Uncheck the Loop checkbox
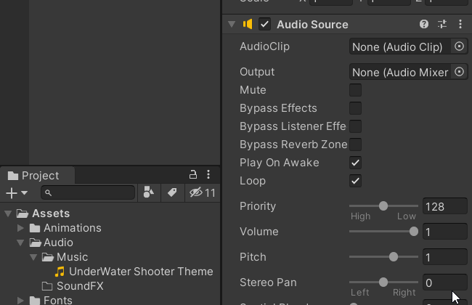 coord(355,181)
